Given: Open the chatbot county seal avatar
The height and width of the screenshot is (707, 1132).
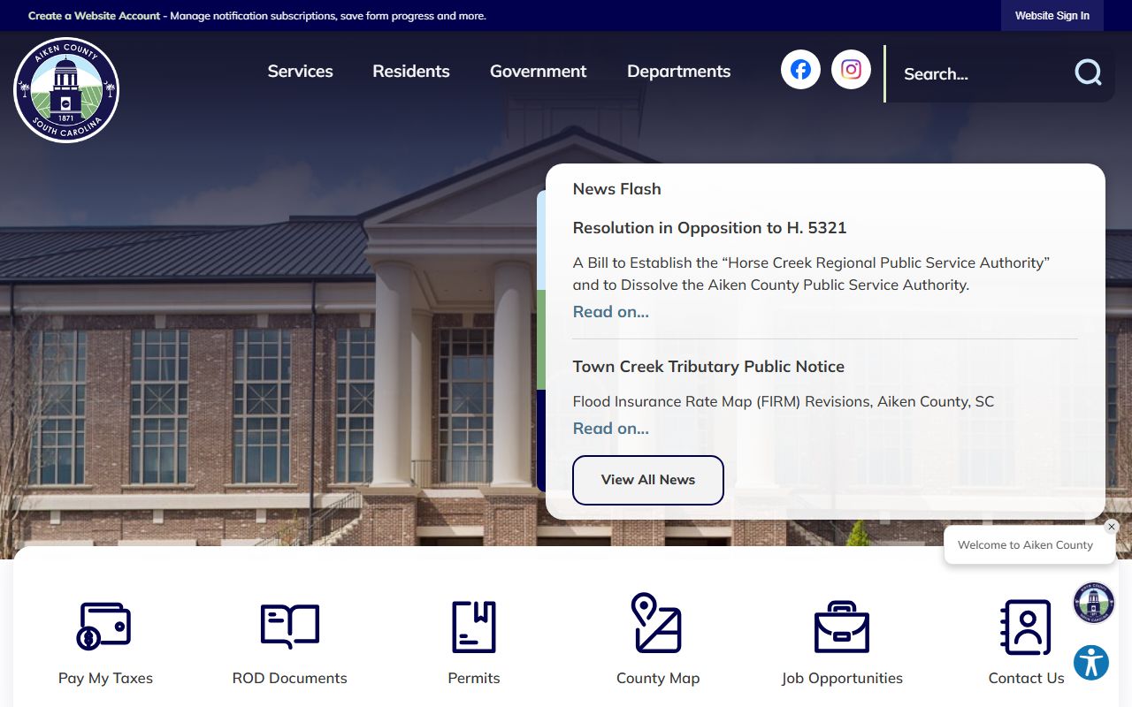Looking at the screenshot, I should (1094, 603).
